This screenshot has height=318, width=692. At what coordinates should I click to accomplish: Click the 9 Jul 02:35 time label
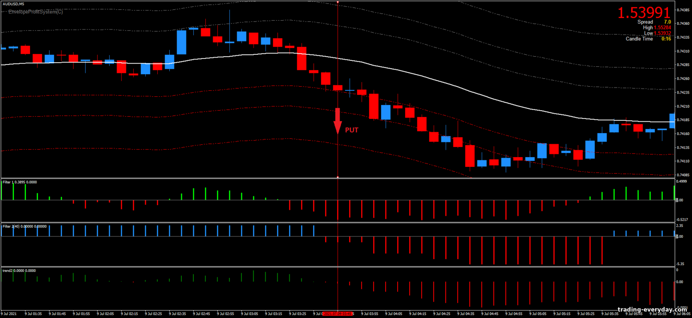(x=178, y=314)
